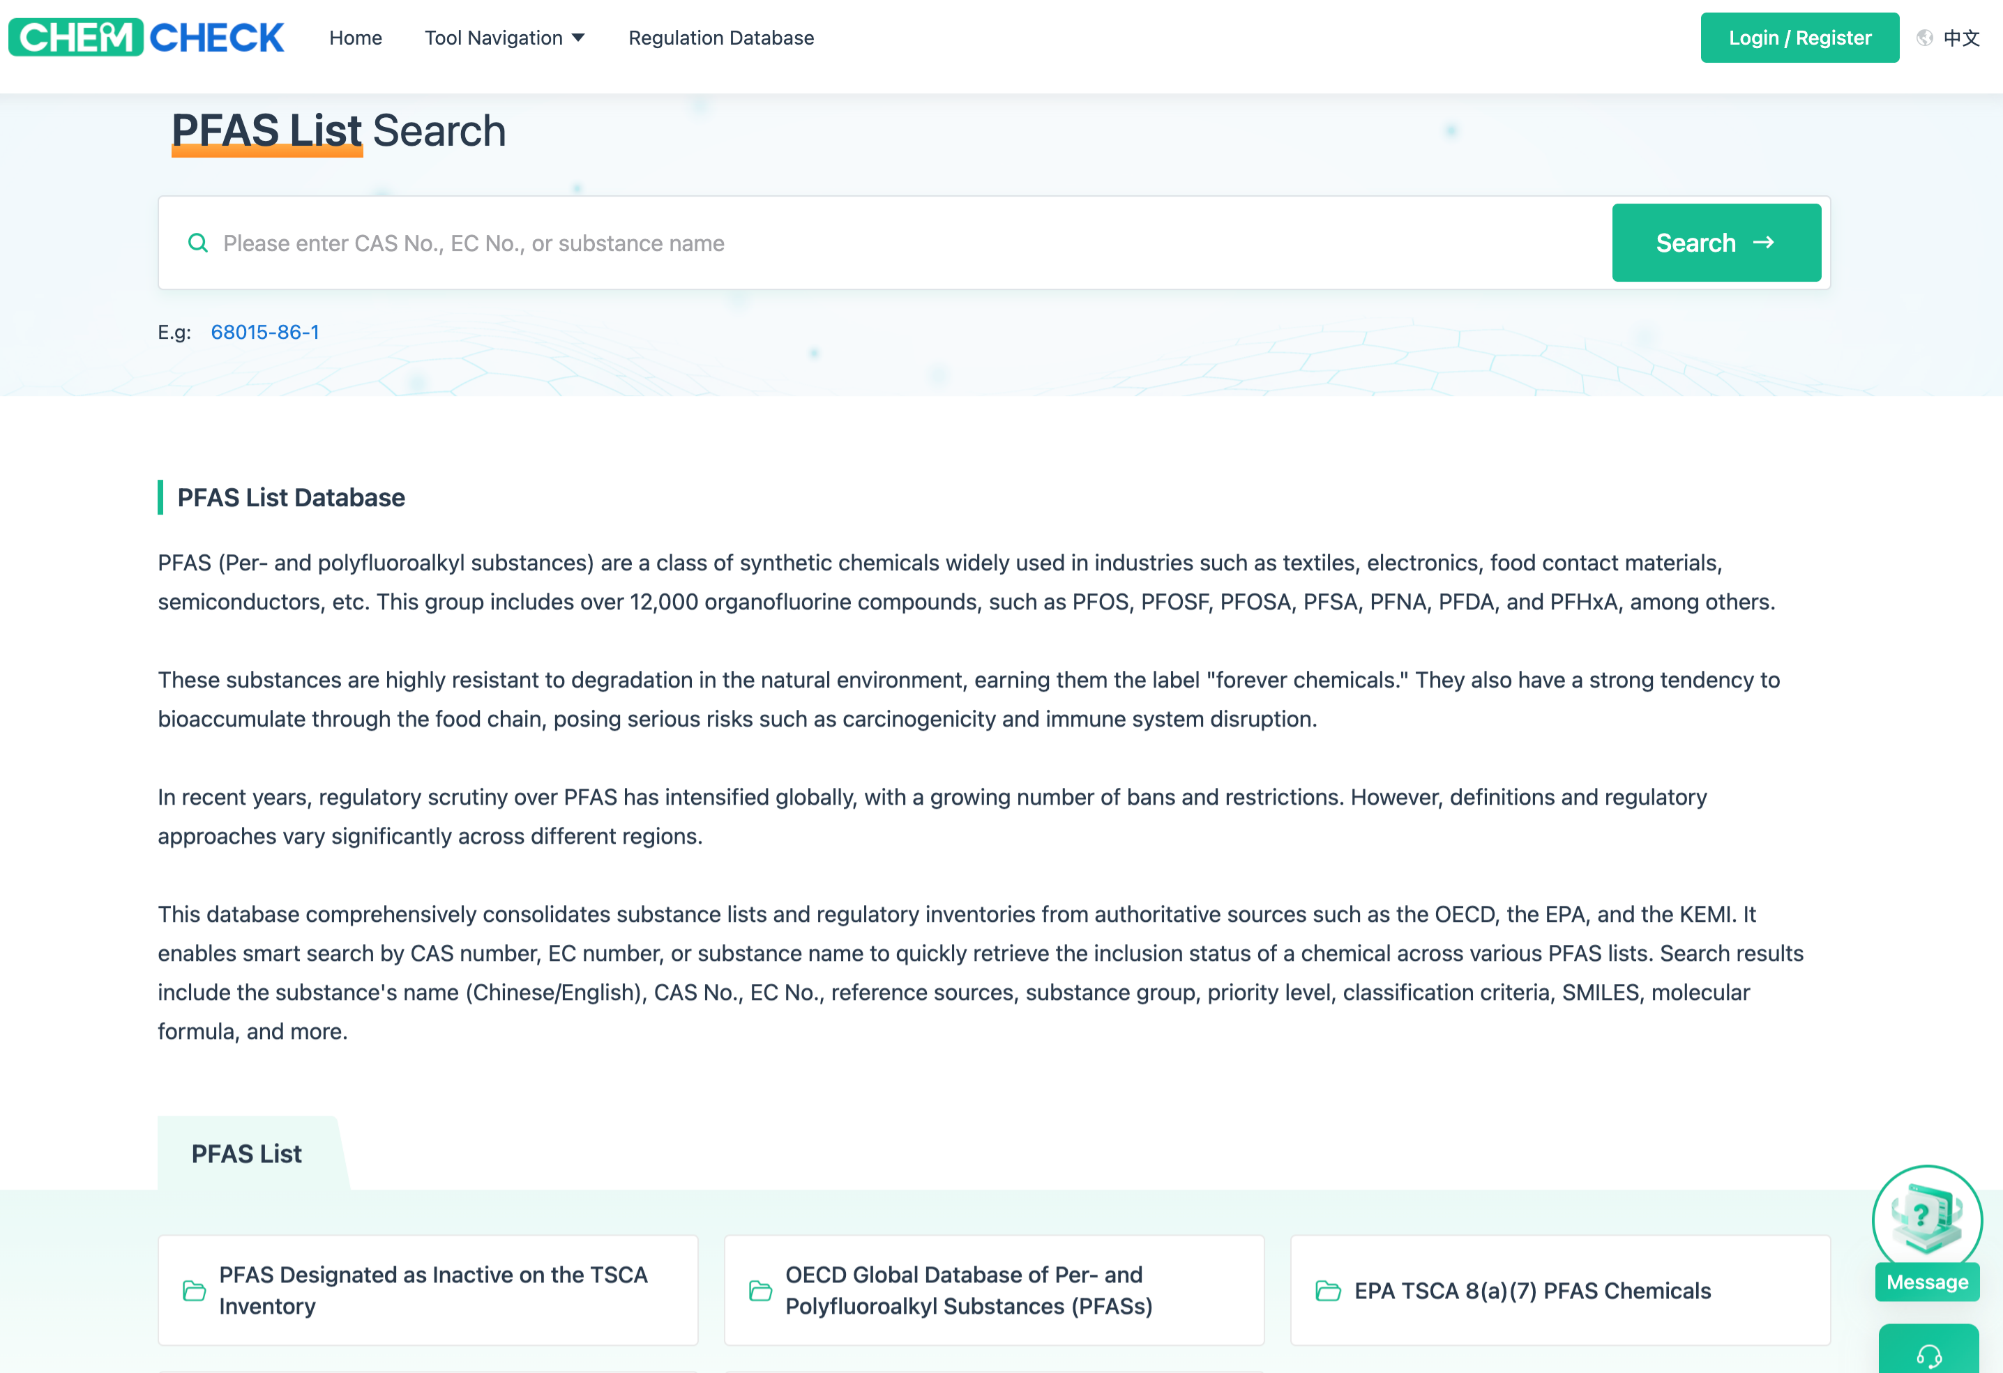
Task: Click folder icon beside EPA TSCA 8(a)(7) card
Action: (1327, 1290)
